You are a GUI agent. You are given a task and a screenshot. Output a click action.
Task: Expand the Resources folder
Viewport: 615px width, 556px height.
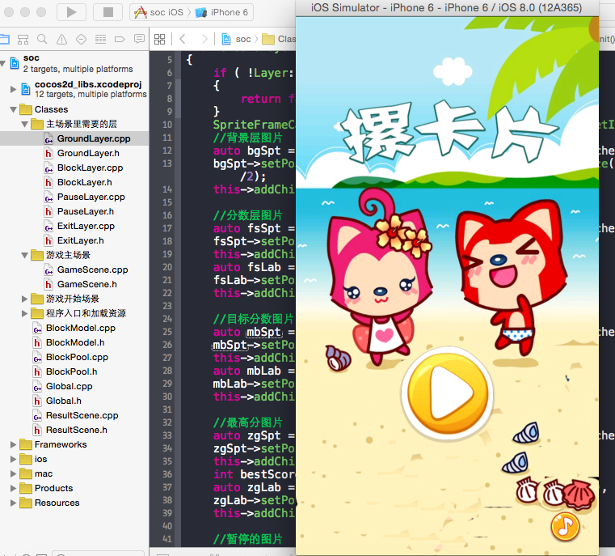[x=14, y=503]
